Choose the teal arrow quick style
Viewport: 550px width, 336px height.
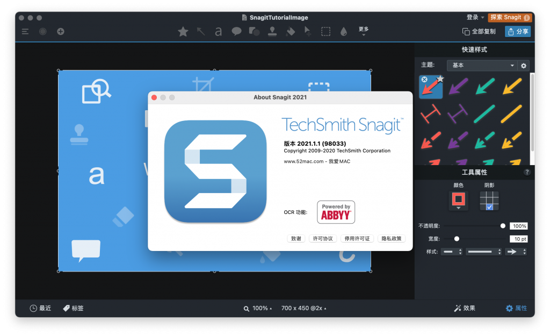coord(485,87)
